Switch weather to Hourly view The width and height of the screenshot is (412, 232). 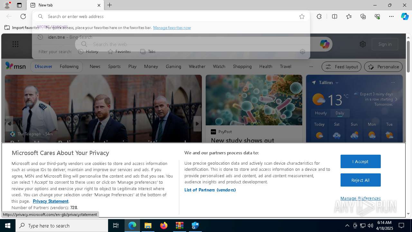coord(321,113)
